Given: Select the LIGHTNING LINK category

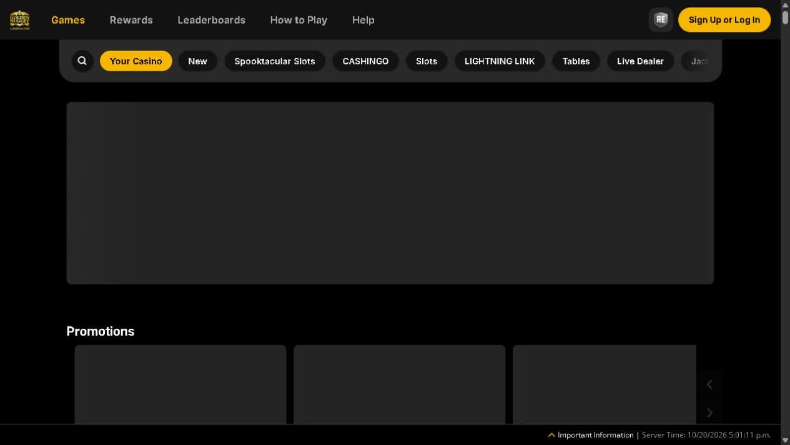Looking at the screenshot, I should click(x=500, y=61).
